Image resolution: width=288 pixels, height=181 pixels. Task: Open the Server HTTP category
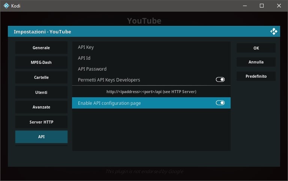[41, 122]
